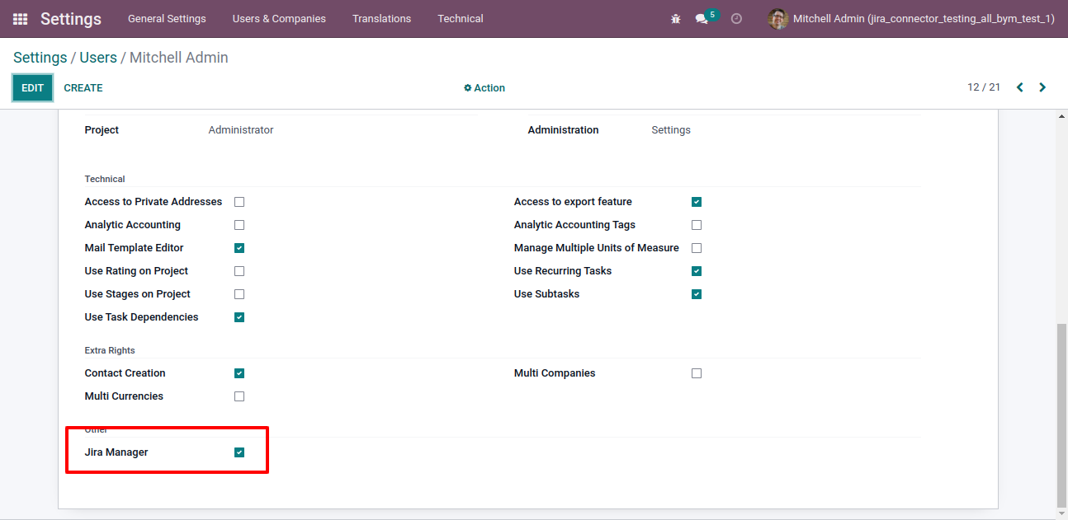Toggle Use Stages on Project checkbox
The width and height of the screenshot is (1068, 520).
239,294
